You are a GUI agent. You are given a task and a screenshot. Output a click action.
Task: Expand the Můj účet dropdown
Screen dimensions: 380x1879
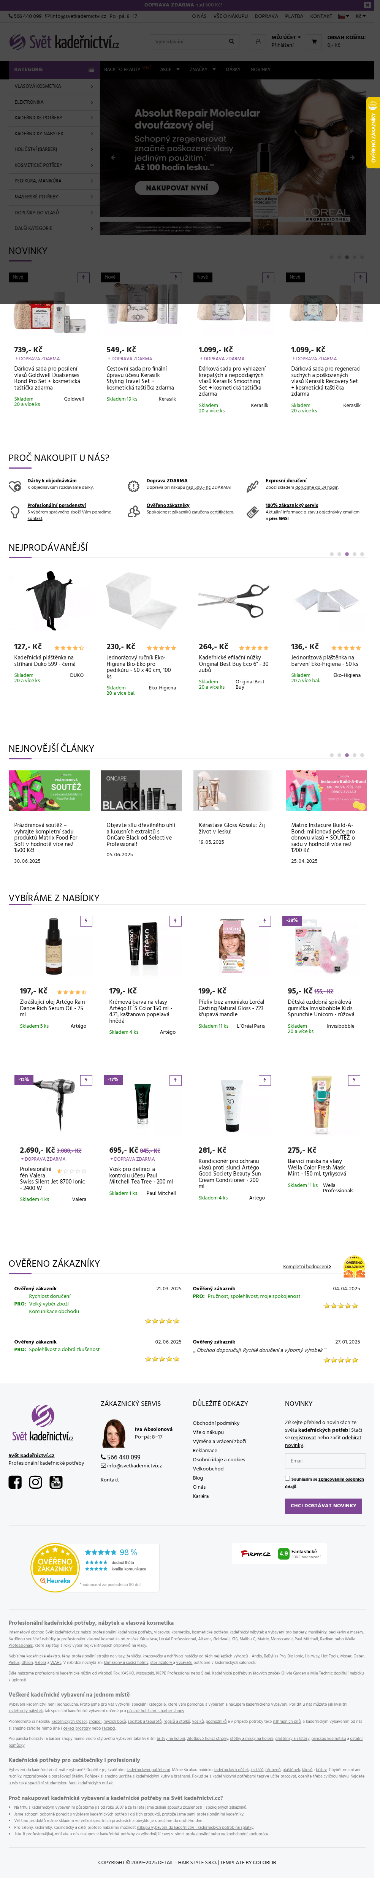[286, 37]
